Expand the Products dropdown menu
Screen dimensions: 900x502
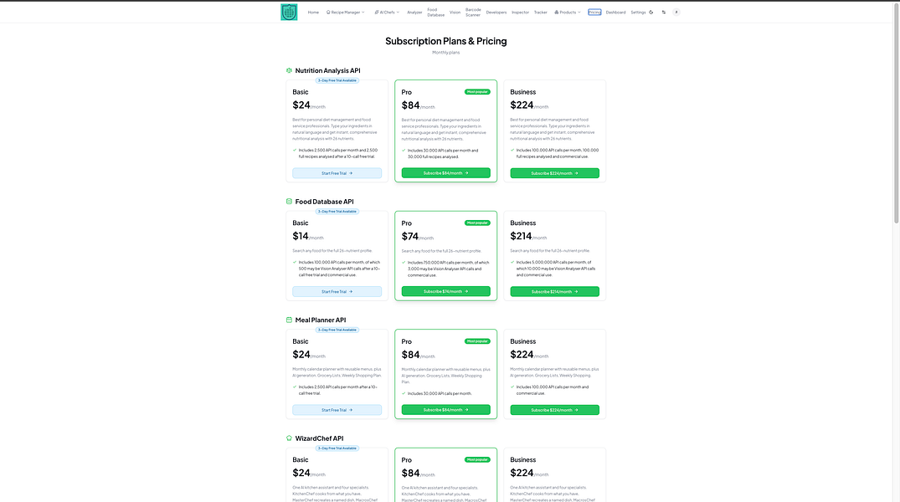(567, 12)
